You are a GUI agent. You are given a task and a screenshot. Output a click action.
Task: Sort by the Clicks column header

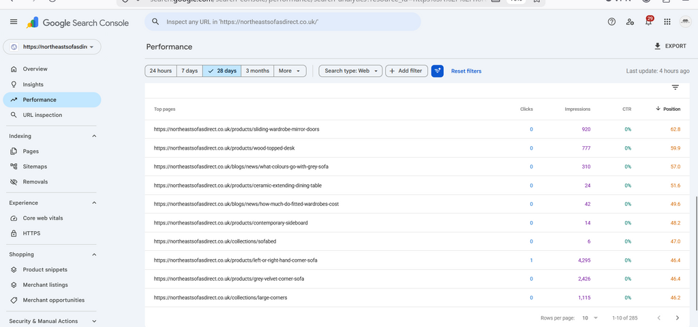(x=526, y=109)
